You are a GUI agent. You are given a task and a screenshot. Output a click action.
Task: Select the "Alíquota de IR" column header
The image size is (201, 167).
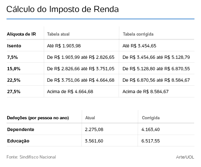tap(21, 34)
